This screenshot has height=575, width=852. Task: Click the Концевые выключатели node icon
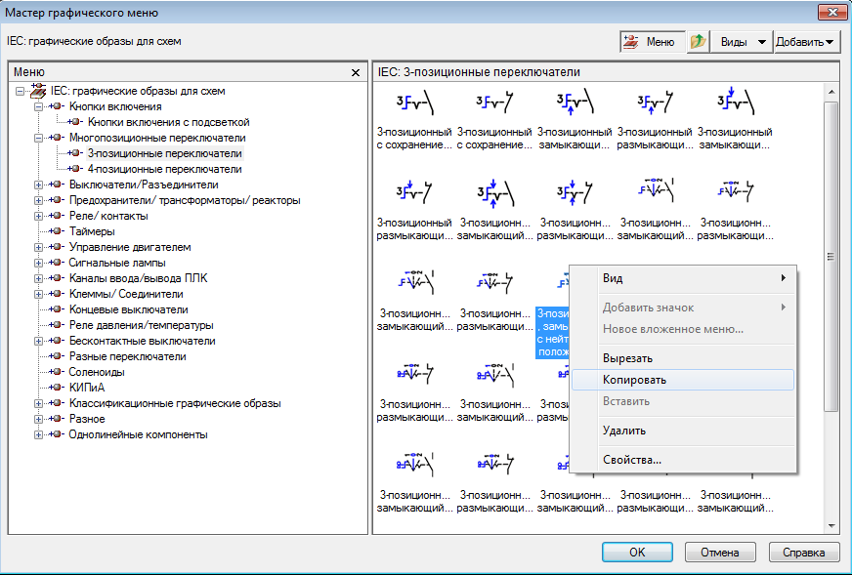coord(57,309)
